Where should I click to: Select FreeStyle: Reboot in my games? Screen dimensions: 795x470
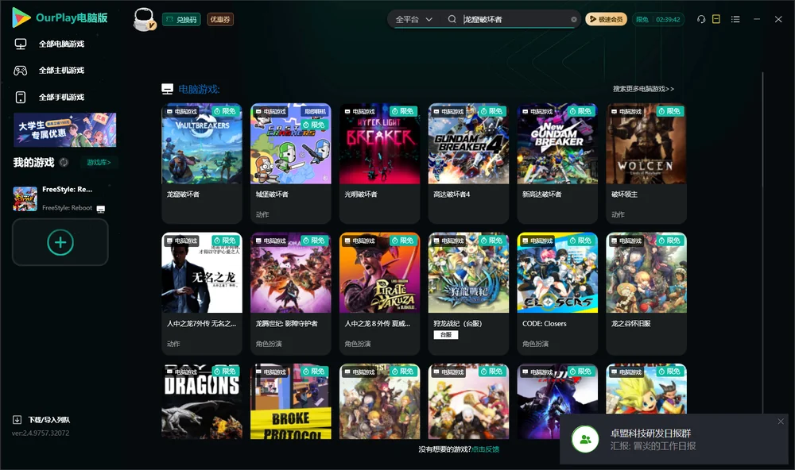pos(60,198)
